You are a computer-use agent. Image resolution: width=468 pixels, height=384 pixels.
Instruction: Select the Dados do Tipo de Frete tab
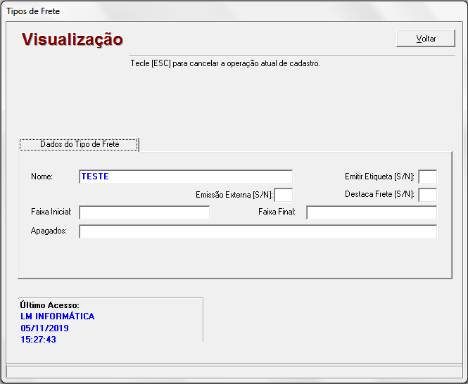tap(80, 144)
